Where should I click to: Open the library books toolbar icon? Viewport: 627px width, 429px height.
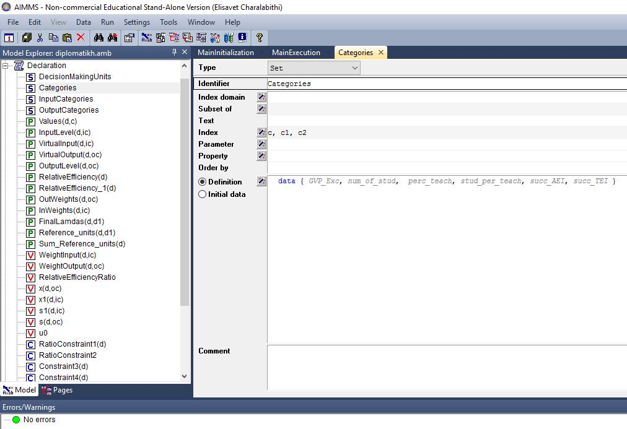click(229, 38)
